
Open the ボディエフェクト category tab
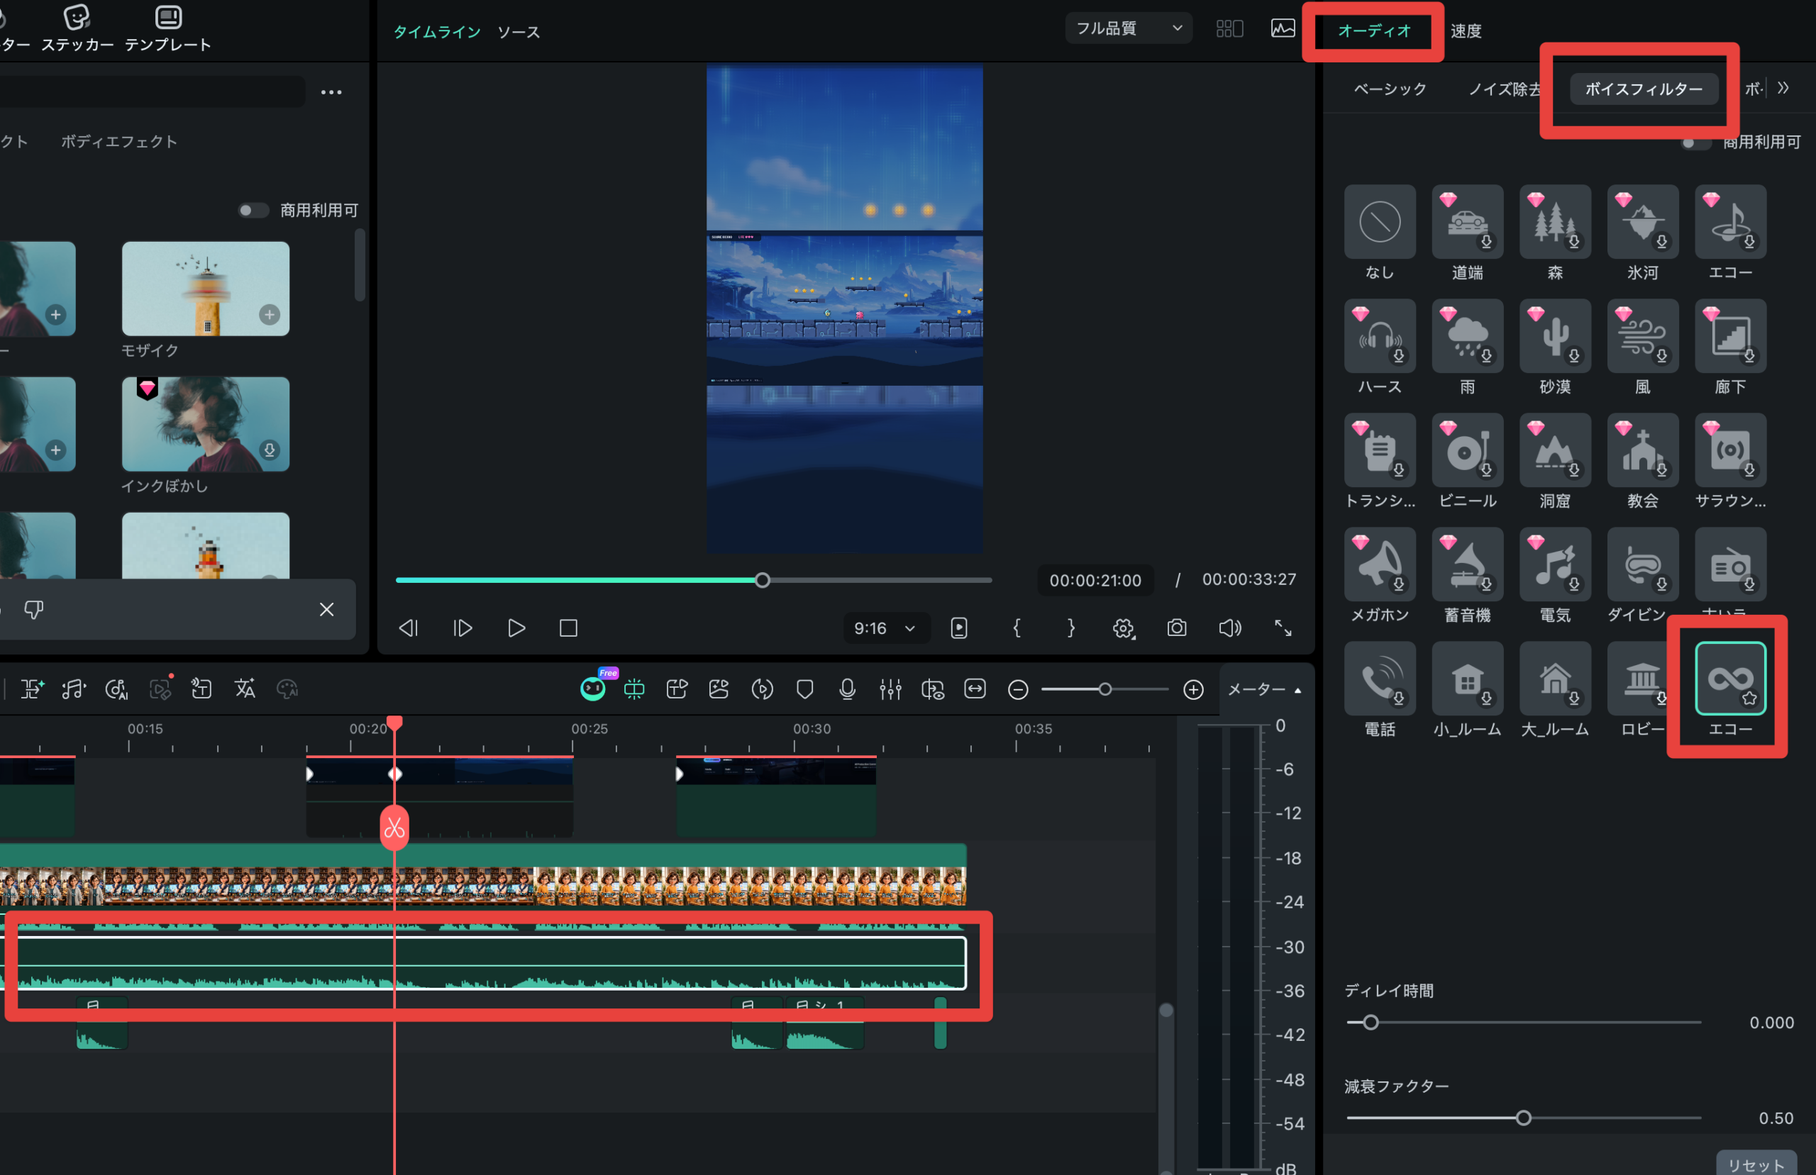[x=119, y=141]
